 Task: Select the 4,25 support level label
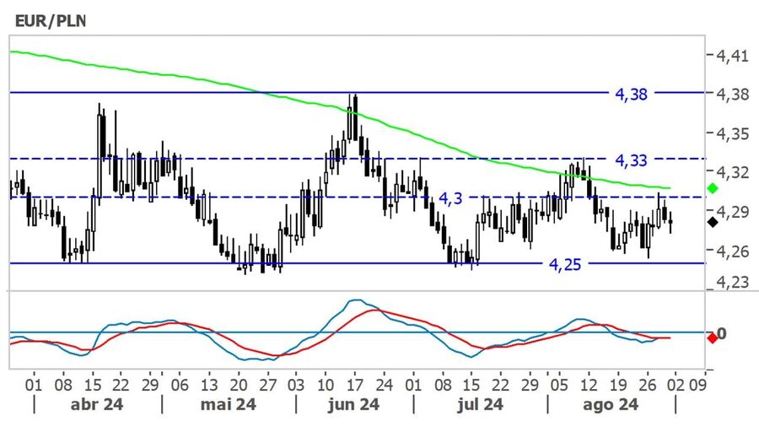(x=565, y=264)
